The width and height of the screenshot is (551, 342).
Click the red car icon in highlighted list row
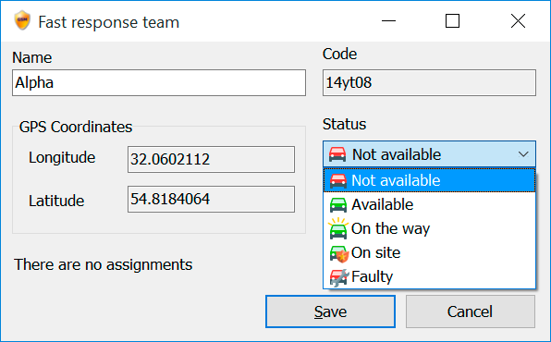338,180
